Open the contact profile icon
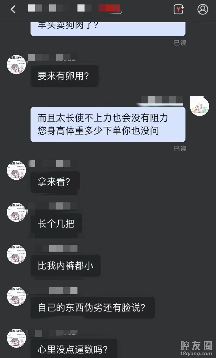 [203, 9]
